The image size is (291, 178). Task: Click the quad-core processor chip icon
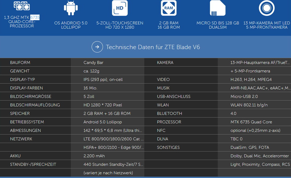pyautogui.click(x=22, y=6)
